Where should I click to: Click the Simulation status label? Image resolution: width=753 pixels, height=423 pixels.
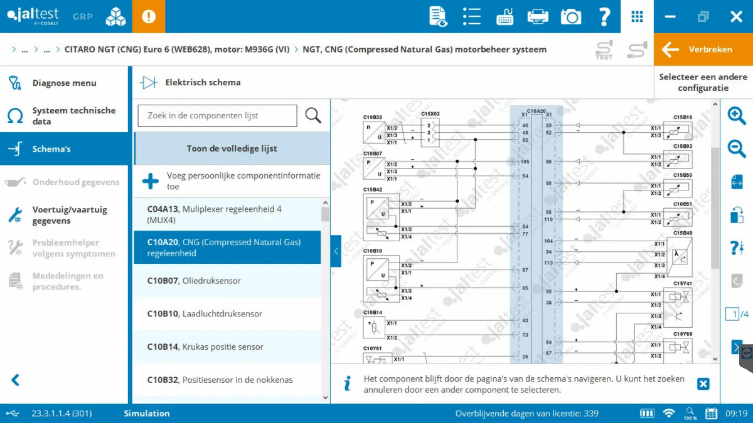147,414
